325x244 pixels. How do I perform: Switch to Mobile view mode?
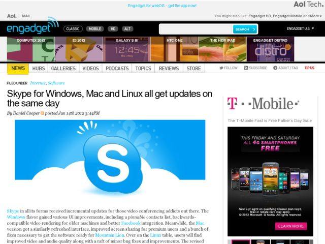(95, 29)
